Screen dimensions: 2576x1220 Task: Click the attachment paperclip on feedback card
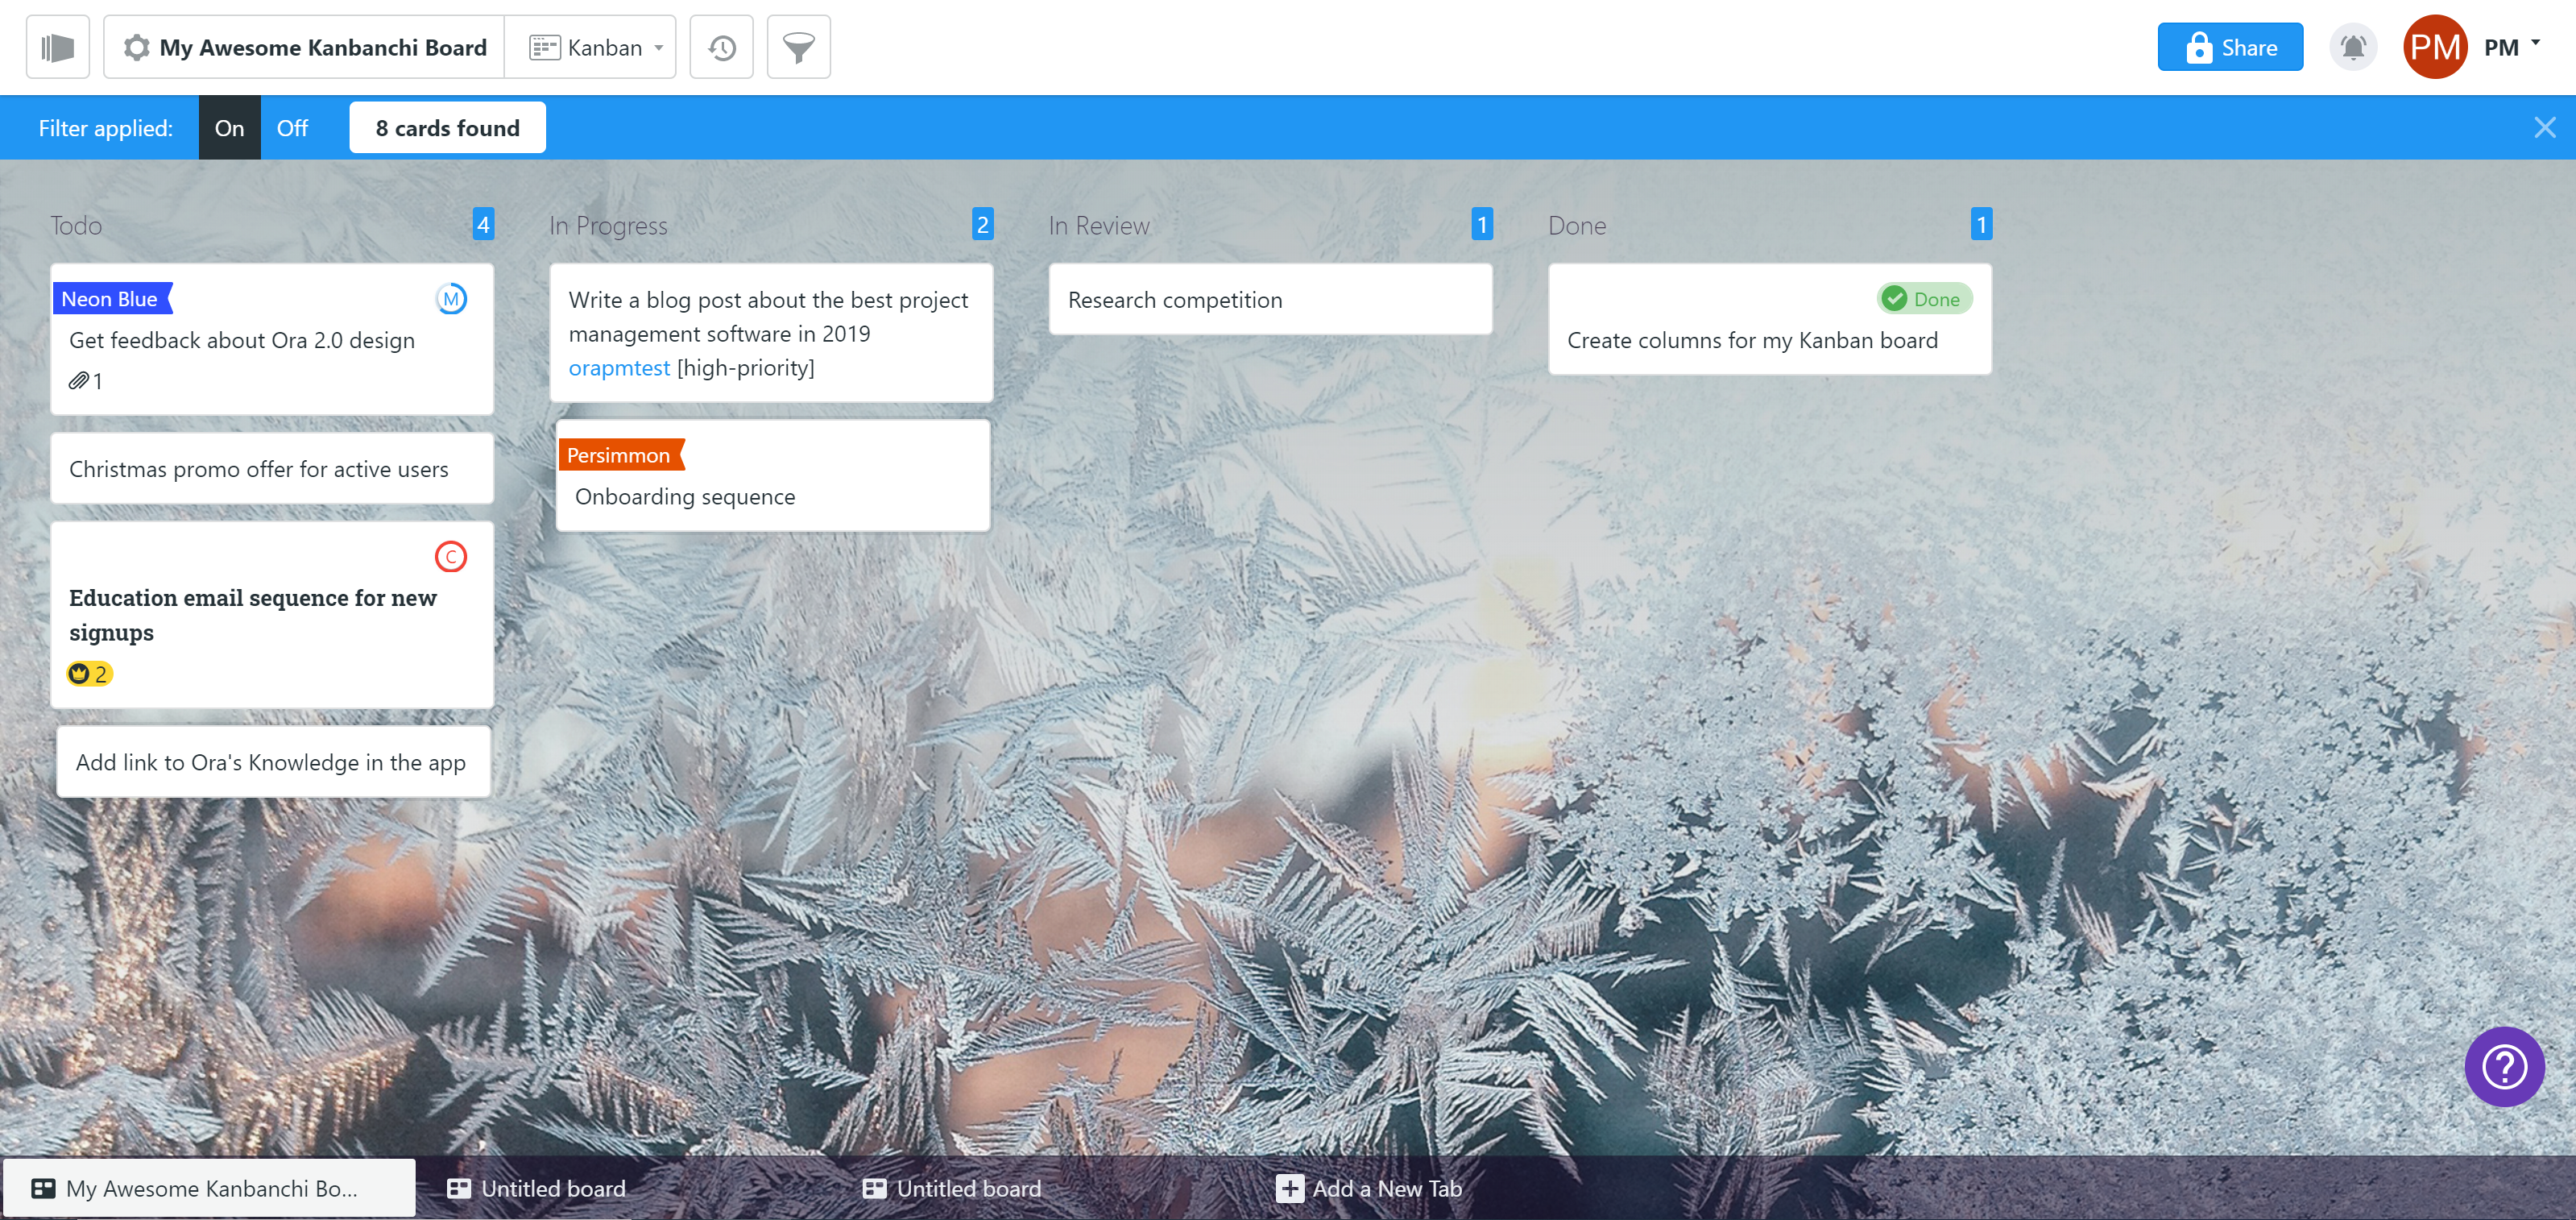tap(80, 381)
